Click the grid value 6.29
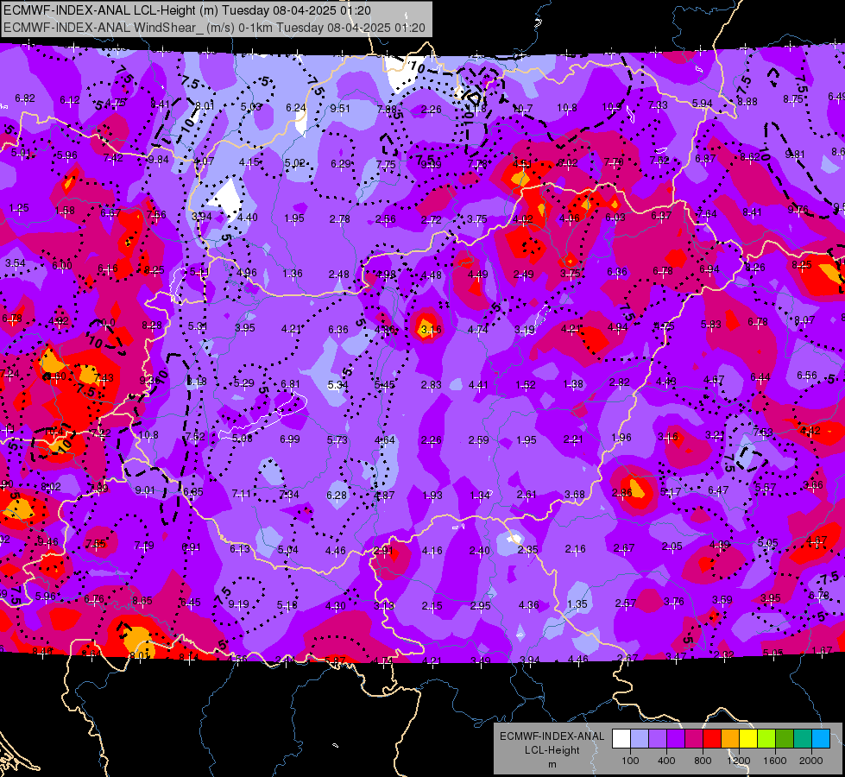 (341, 163)
